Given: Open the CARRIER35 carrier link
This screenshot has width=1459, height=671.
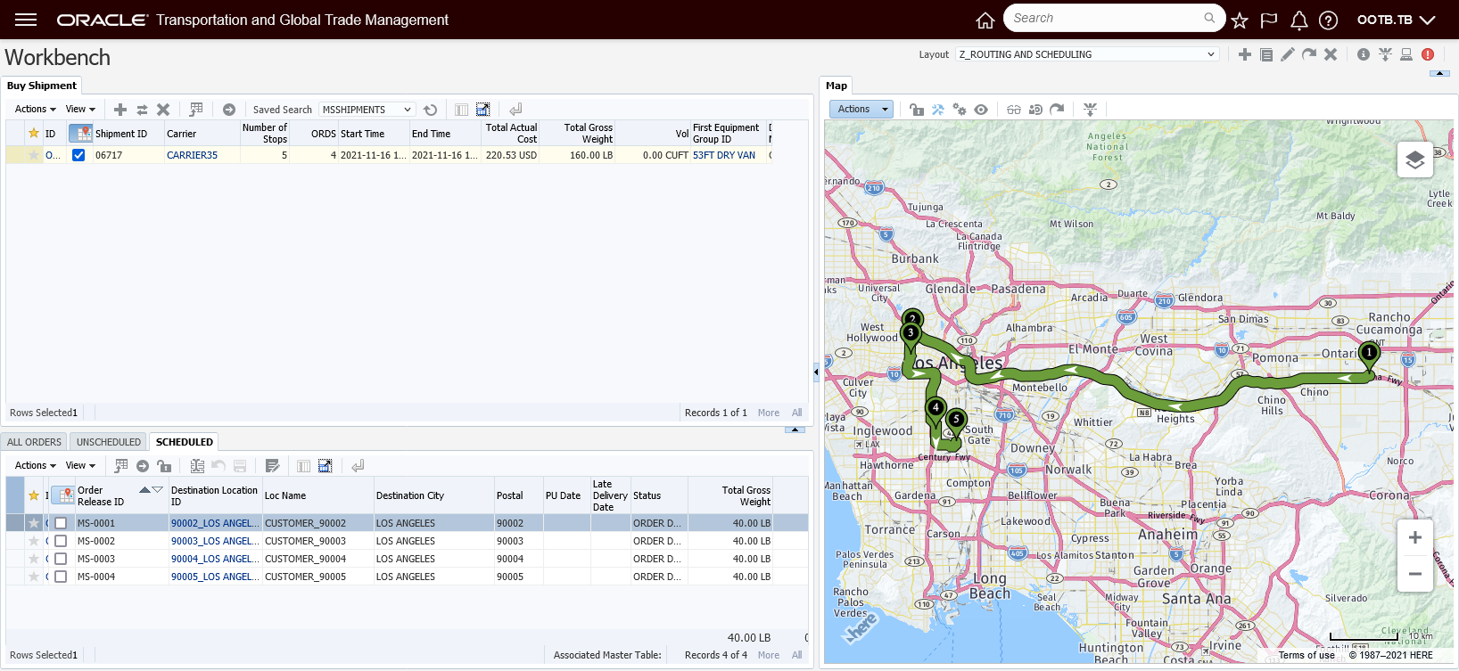Looking at the screenshot, I should click(192, 155).
